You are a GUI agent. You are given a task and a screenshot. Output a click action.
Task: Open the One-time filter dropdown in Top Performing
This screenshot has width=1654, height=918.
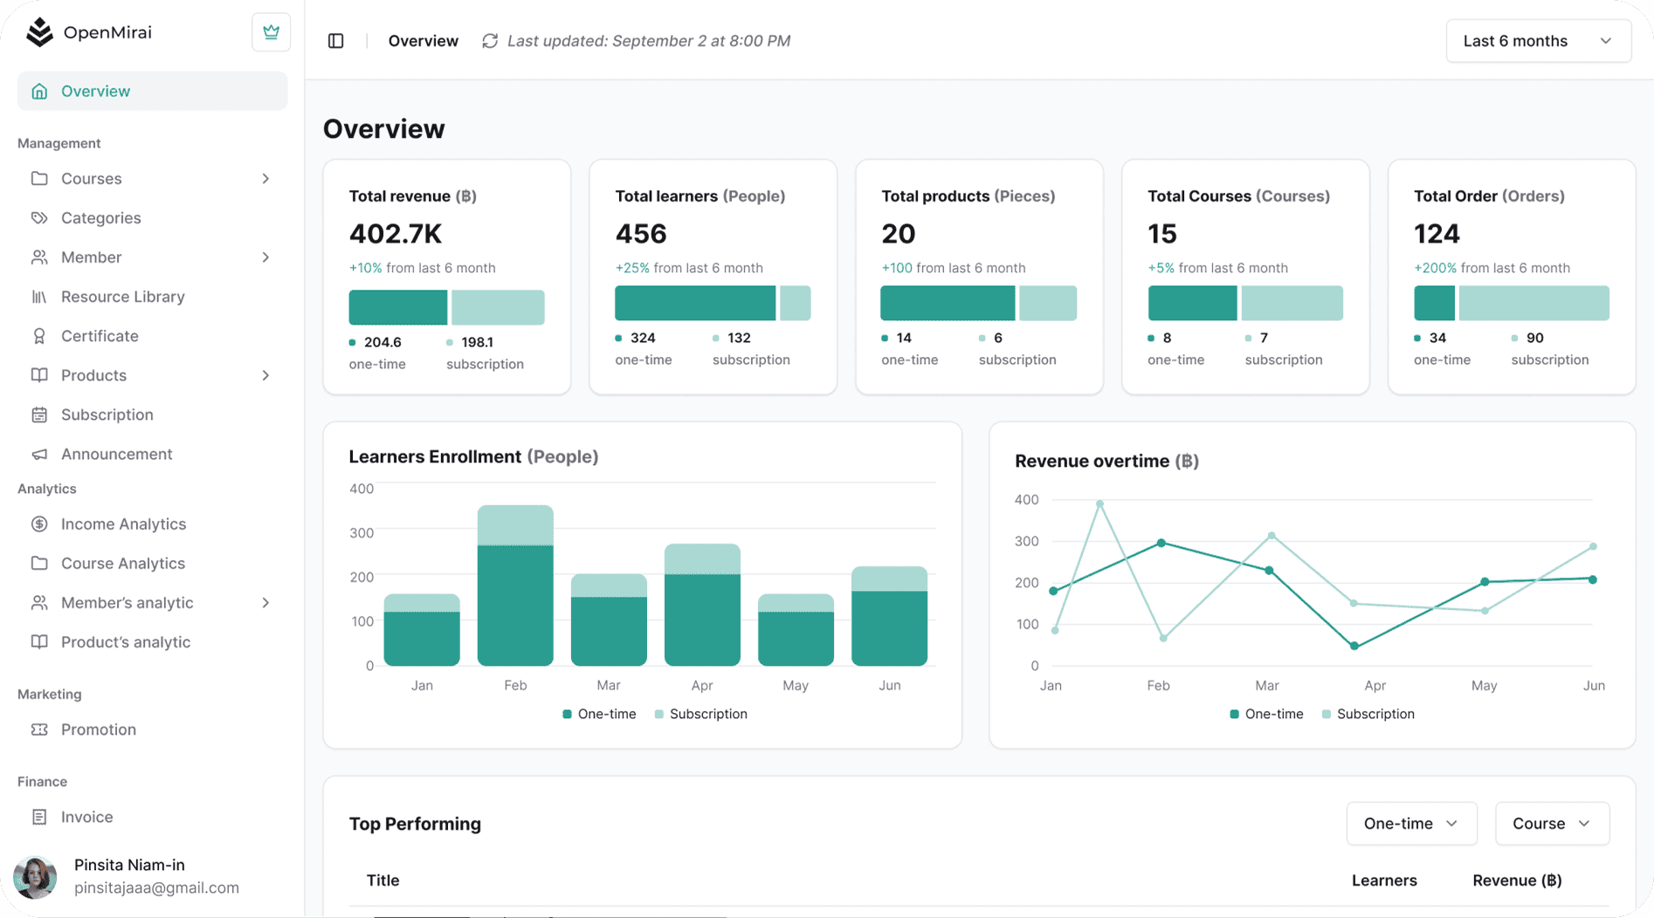tap(1411, 824)
